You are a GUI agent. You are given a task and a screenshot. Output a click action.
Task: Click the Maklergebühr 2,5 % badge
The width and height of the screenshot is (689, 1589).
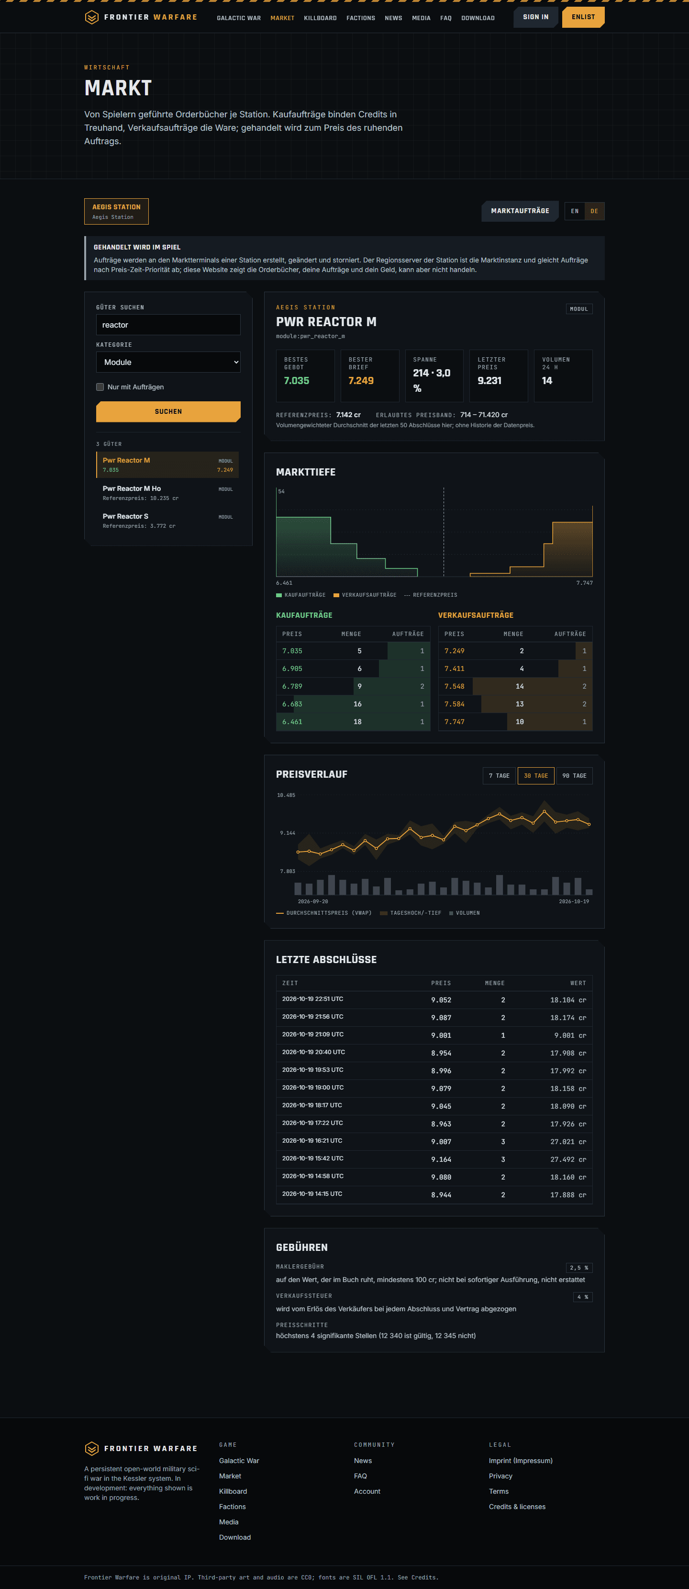(578, 1268)
